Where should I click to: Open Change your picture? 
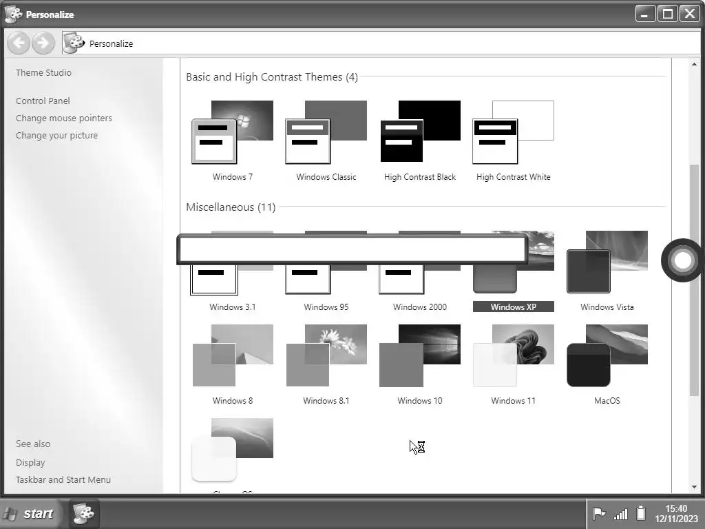(56, 136)
